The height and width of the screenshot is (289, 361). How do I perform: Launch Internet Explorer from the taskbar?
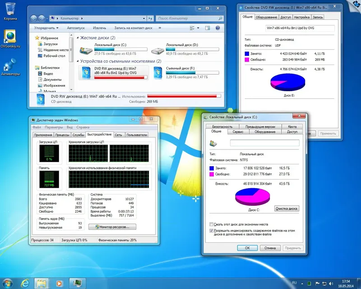tap(25, 283)
